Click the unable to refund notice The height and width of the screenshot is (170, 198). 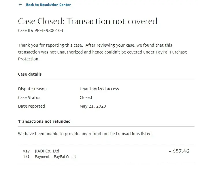coord(85,134)
